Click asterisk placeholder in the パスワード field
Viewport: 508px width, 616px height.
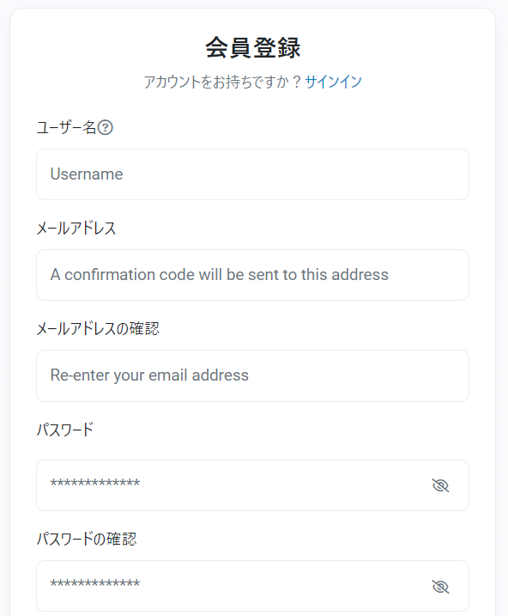pyautogui.click(x=95, y=483)
